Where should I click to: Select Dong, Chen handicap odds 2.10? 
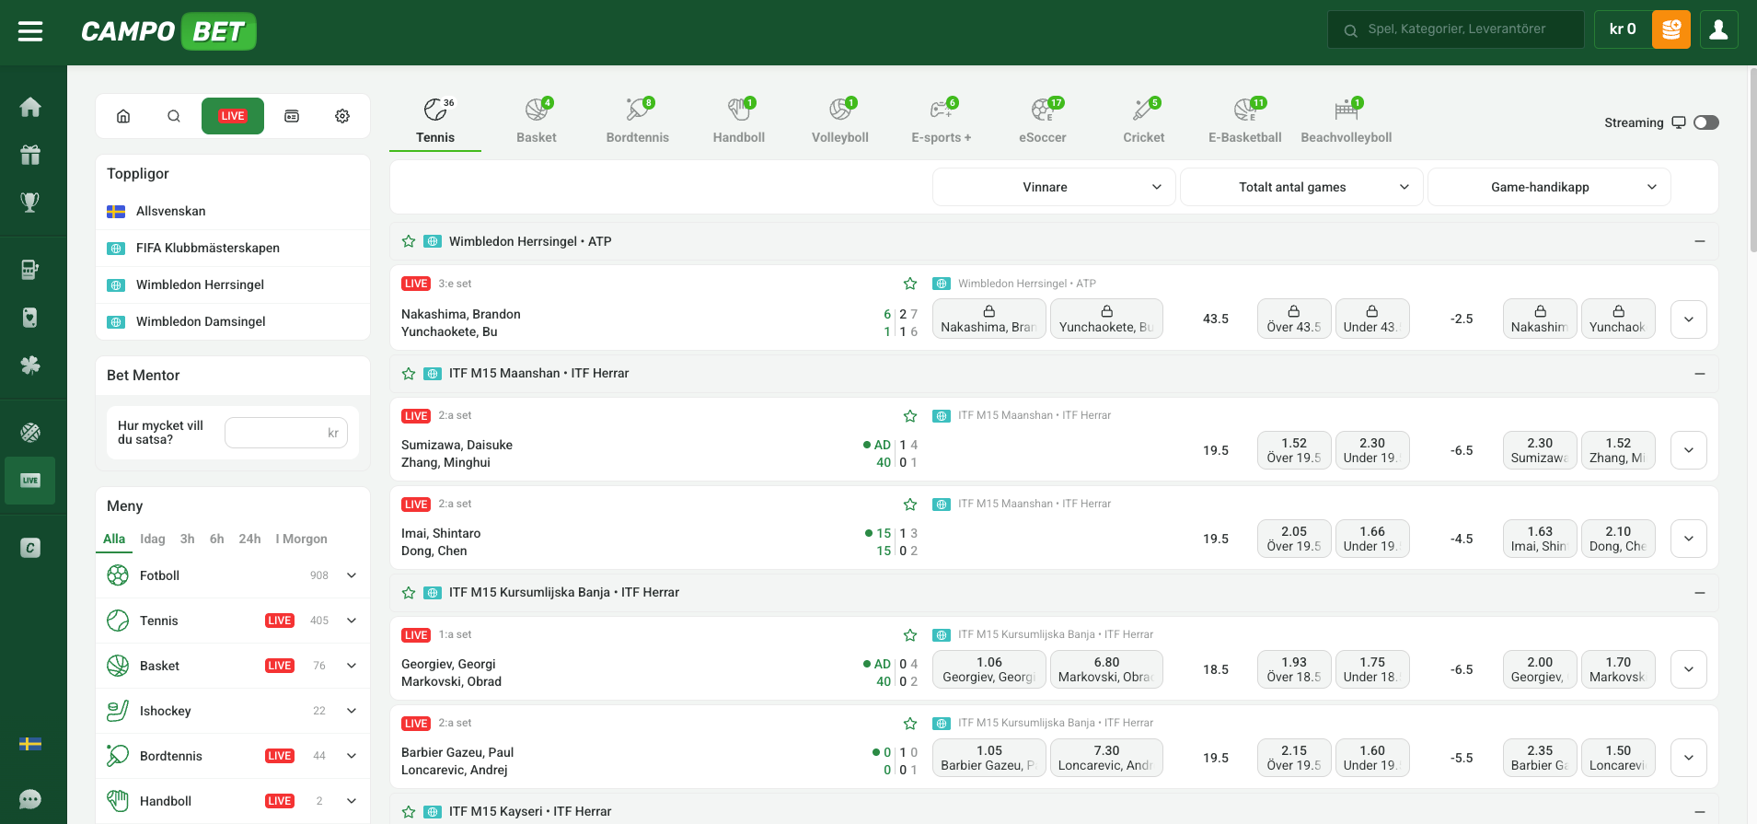1618,539
